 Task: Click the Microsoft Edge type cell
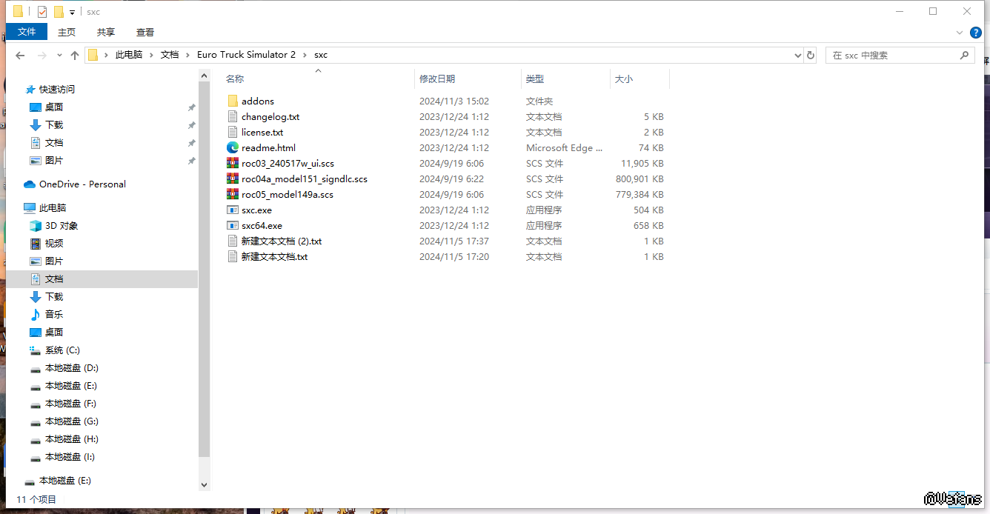[x=565, y=147]
